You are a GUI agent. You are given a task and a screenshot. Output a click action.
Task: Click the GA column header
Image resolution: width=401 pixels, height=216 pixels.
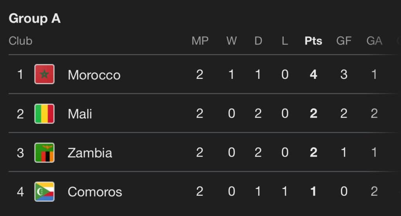[x=374, y=41]
